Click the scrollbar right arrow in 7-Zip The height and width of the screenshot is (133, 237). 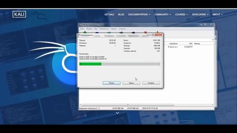click(x=213, y=105)
